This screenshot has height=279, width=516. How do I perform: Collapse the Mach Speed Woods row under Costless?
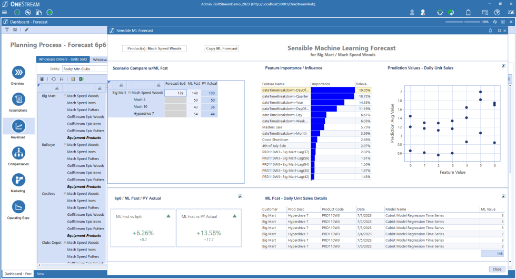(x=65, y=194)
